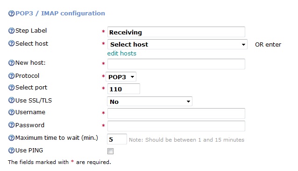Click the Password help icon

click(x=11, y=125)
